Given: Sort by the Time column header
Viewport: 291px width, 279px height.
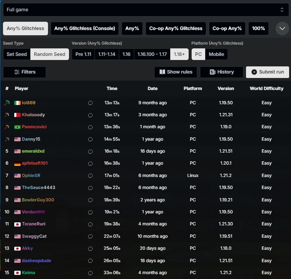Looking at the screenshot, I should pos(112,88).
